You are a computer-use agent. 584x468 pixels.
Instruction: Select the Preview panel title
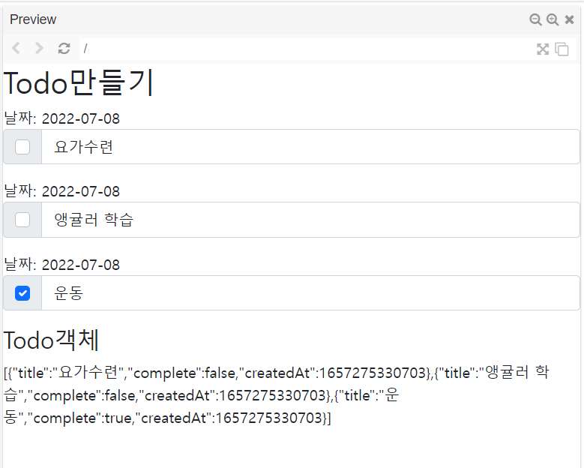[33, 19]
